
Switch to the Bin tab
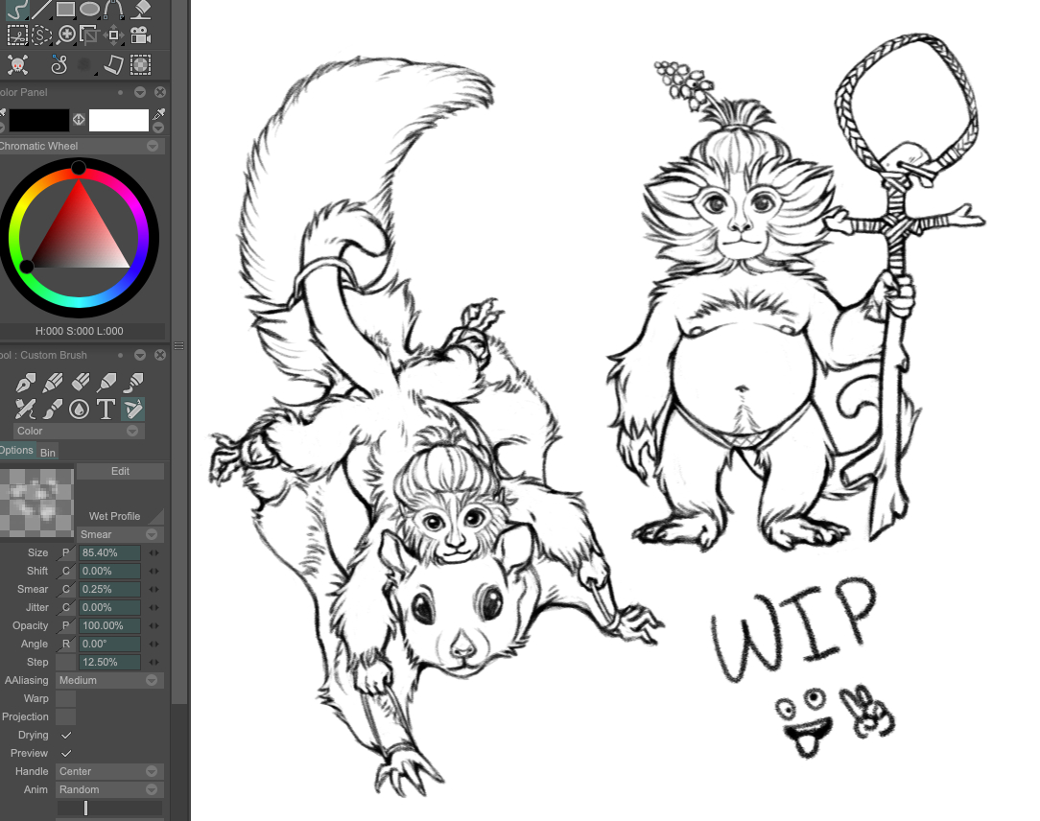pos(48,452)
